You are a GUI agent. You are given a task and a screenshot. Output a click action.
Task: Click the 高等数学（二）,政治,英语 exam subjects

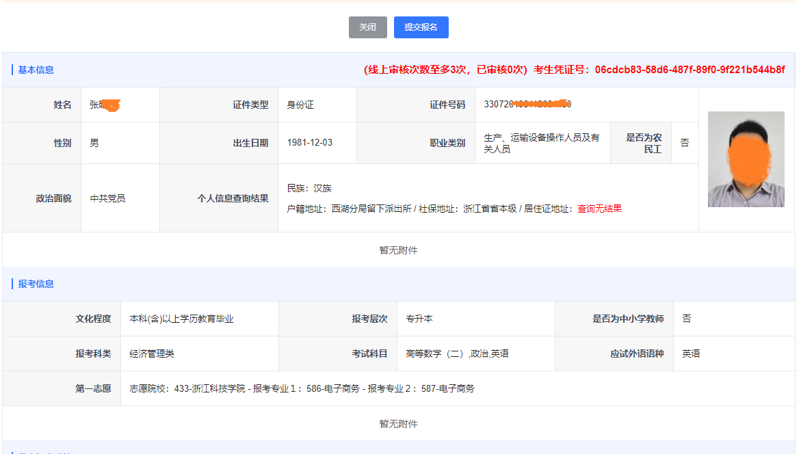click(457, 353)
